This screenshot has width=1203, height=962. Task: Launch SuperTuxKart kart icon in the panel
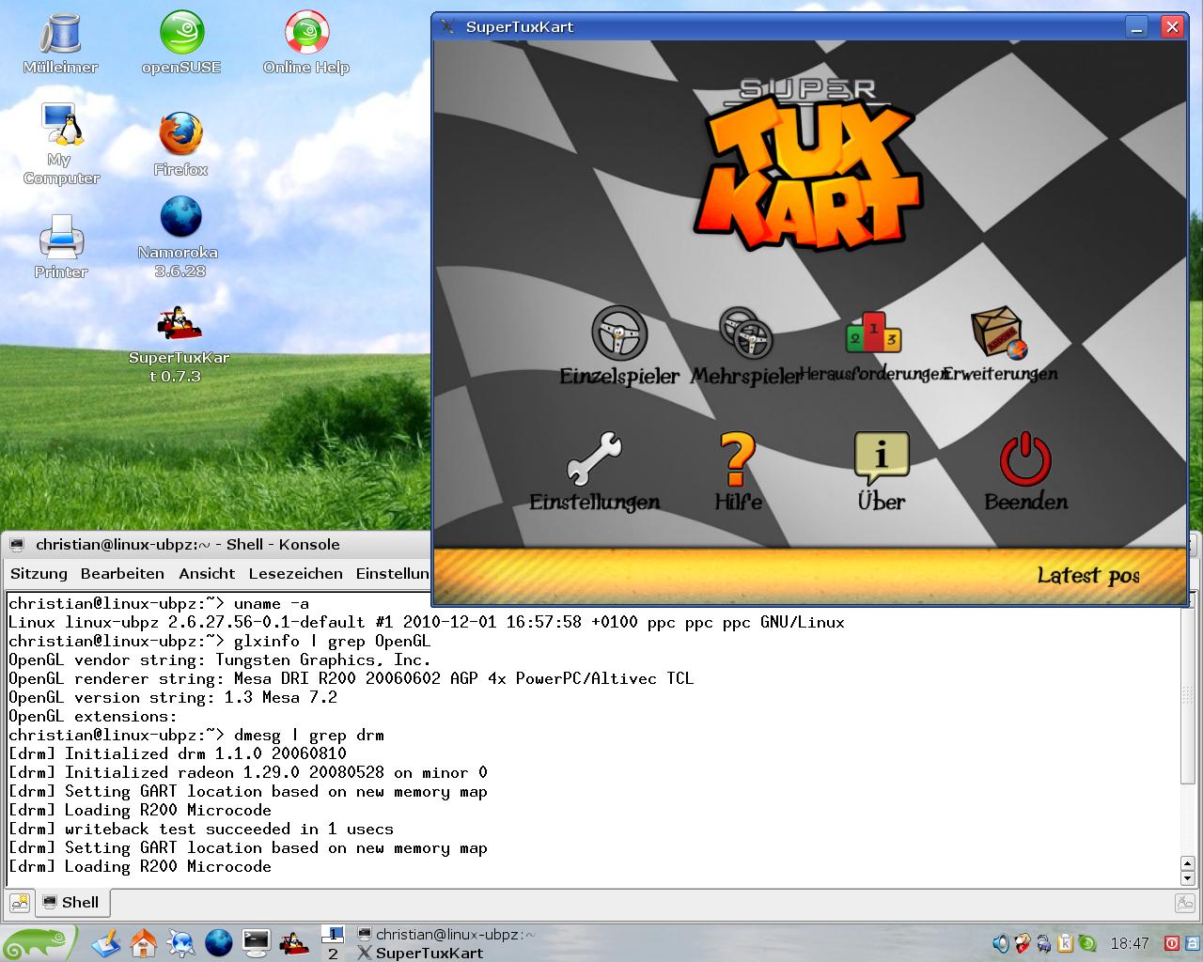point(293,942)
